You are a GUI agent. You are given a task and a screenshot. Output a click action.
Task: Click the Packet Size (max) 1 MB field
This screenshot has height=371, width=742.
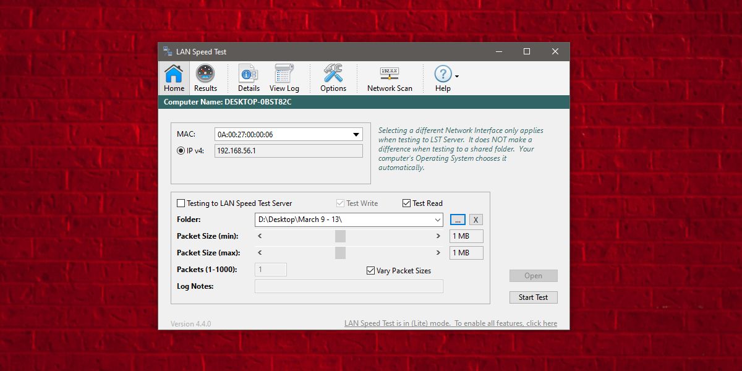tap(466, 252)
